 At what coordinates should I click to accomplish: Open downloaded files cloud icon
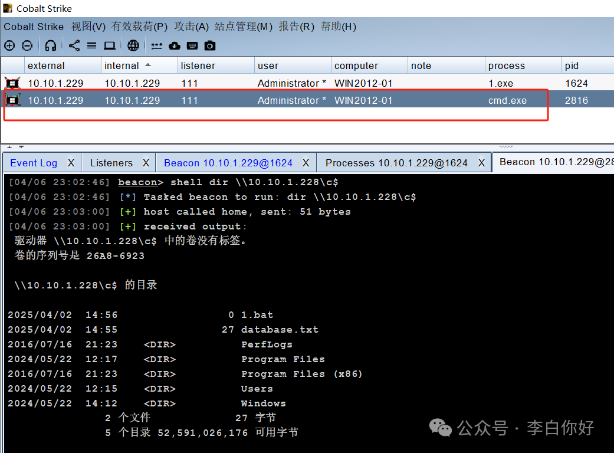(x=175, y=46)
